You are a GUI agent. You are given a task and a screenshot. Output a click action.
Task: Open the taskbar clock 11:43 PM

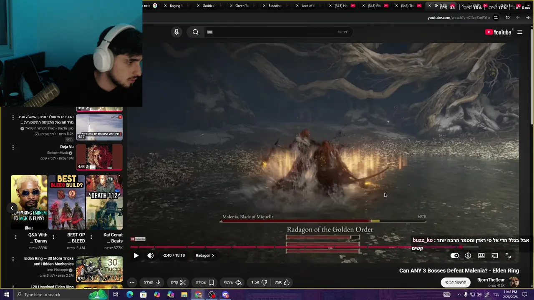coord(510,295)
